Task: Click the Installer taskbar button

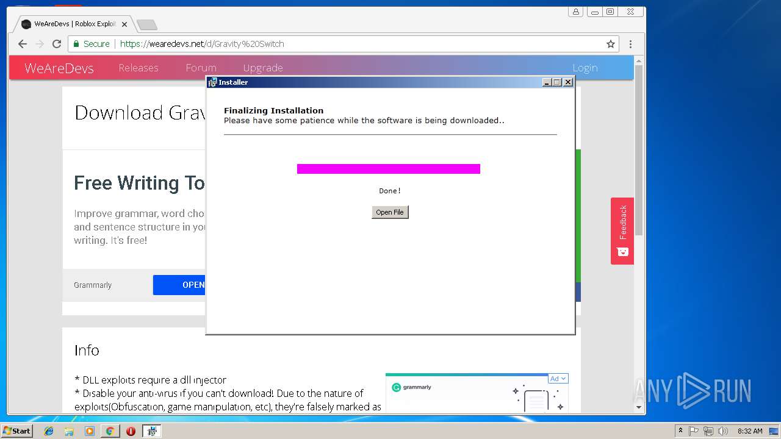Action: 151,431
